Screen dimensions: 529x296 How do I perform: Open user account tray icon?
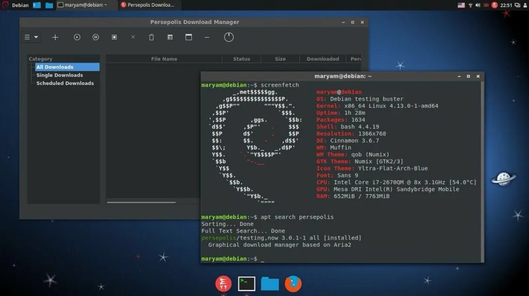[x=525, y=5]
